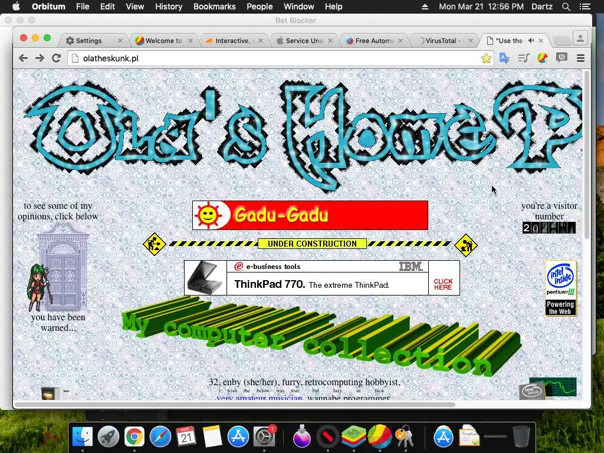Launch Google Chrome from the Dock

coord(134,437)
